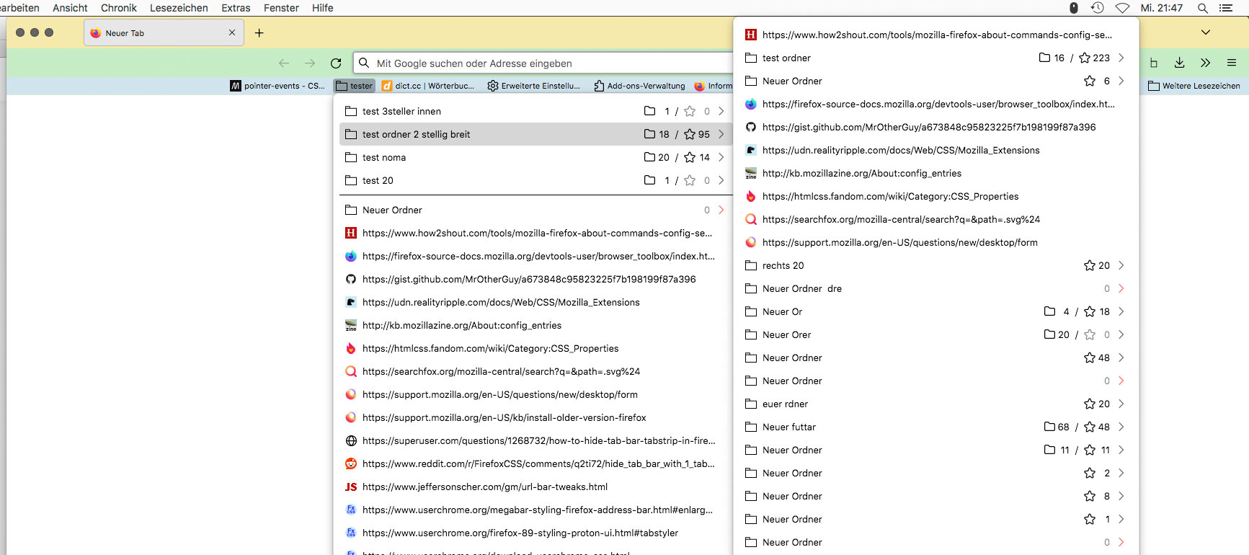This screenshot has height=555, width=1249.
Task: Reload the current page
Action: click(x=336, y=63)
